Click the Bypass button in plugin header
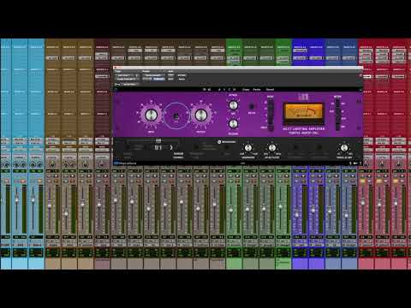The image size is (411, 308). coord(182,75)
